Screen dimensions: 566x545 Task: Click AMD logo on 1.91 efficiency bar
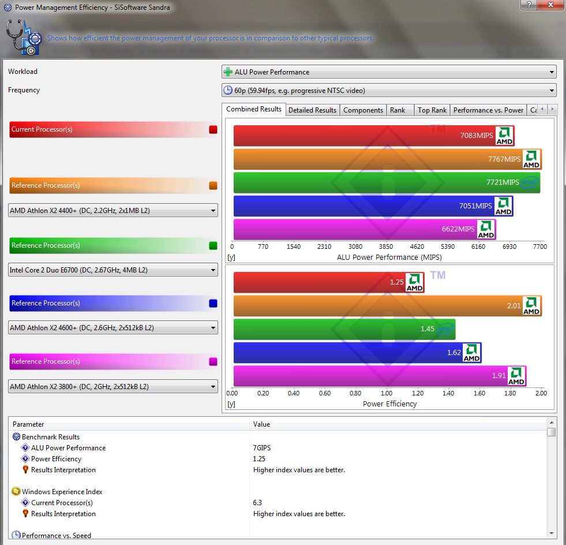point(516,376)
